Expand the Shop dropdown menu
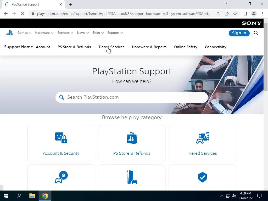Viewport: 268px width, 201px height. click(x=98, y=33)
